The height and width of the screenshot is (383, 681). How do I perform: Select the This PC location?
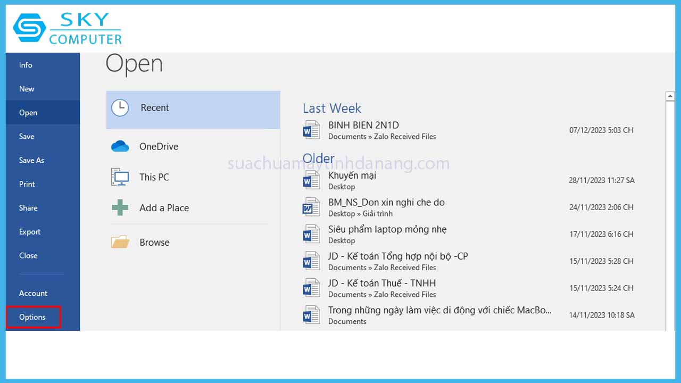tap(193, 177)
